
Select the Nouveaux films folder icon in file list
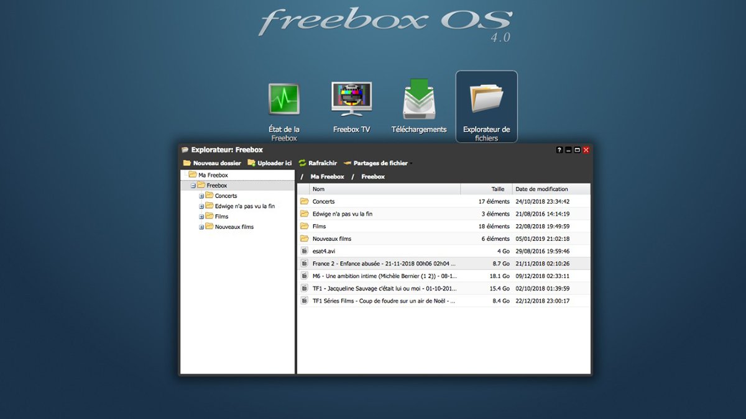[x=304, y=238]
